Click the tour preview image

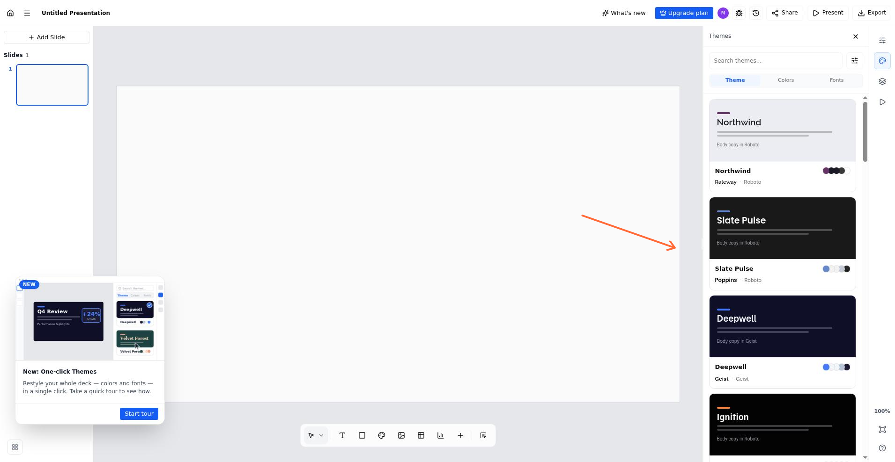coord(90,318)
